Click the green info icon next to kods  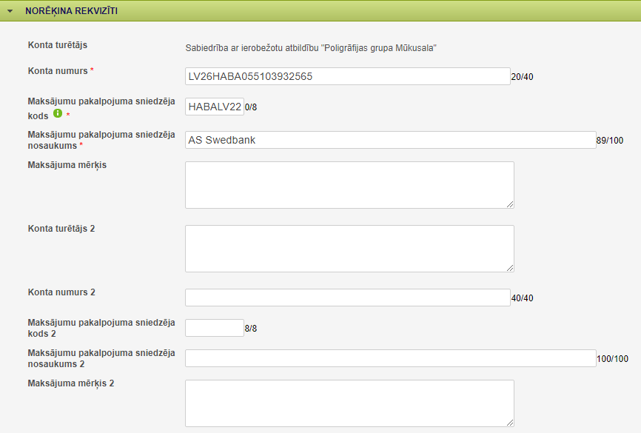[x=58, y=113]
